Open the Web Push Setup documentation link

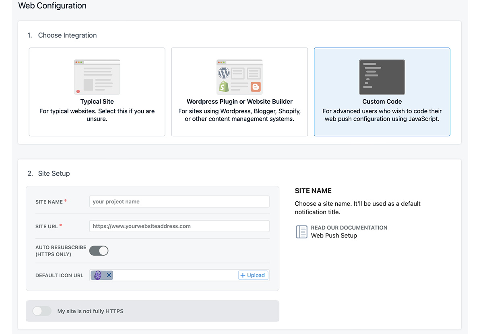334,236
